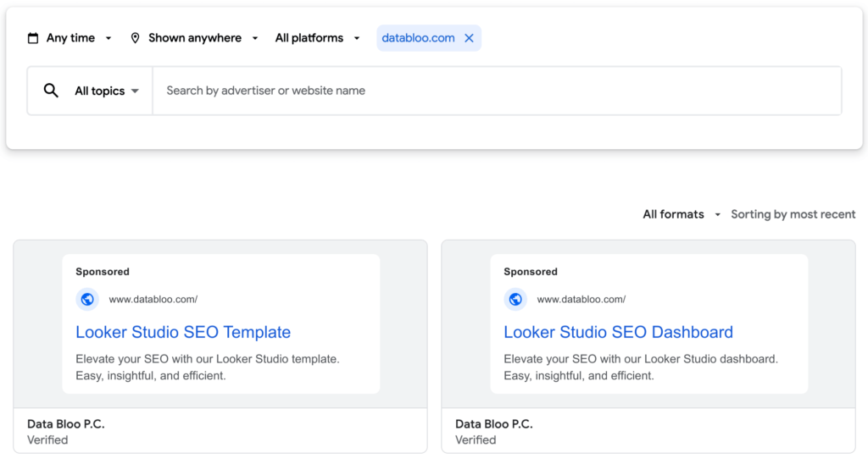
Task: Click Data Bloo P.C. under Template ad
Action: click(x=66, y=424)
